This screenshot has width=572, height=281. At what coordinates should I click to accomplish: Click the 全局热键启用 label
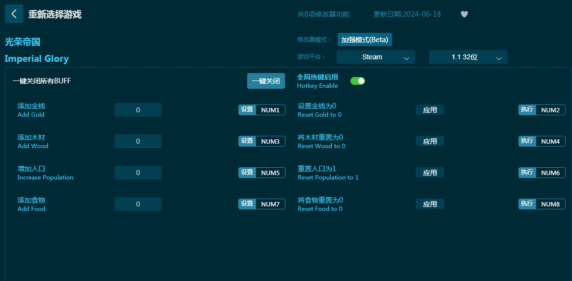coord(317,77)
